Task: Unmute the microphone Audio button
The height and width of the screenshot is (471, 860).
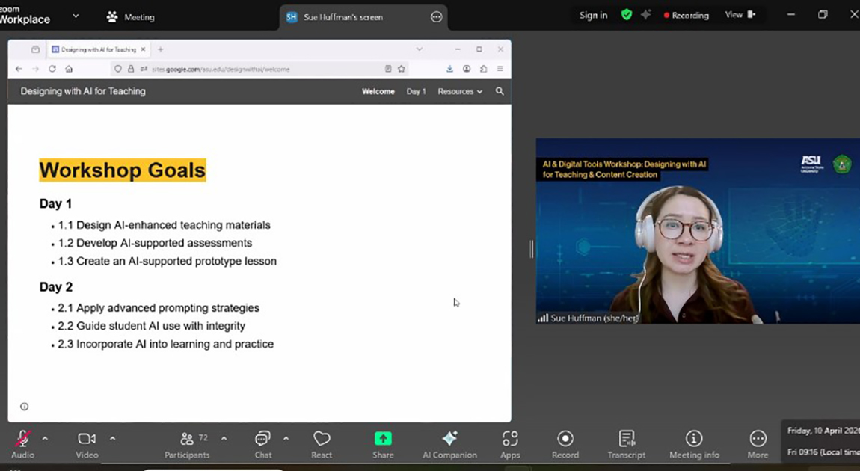Action: pyautogui.click(x=22, y=444)
